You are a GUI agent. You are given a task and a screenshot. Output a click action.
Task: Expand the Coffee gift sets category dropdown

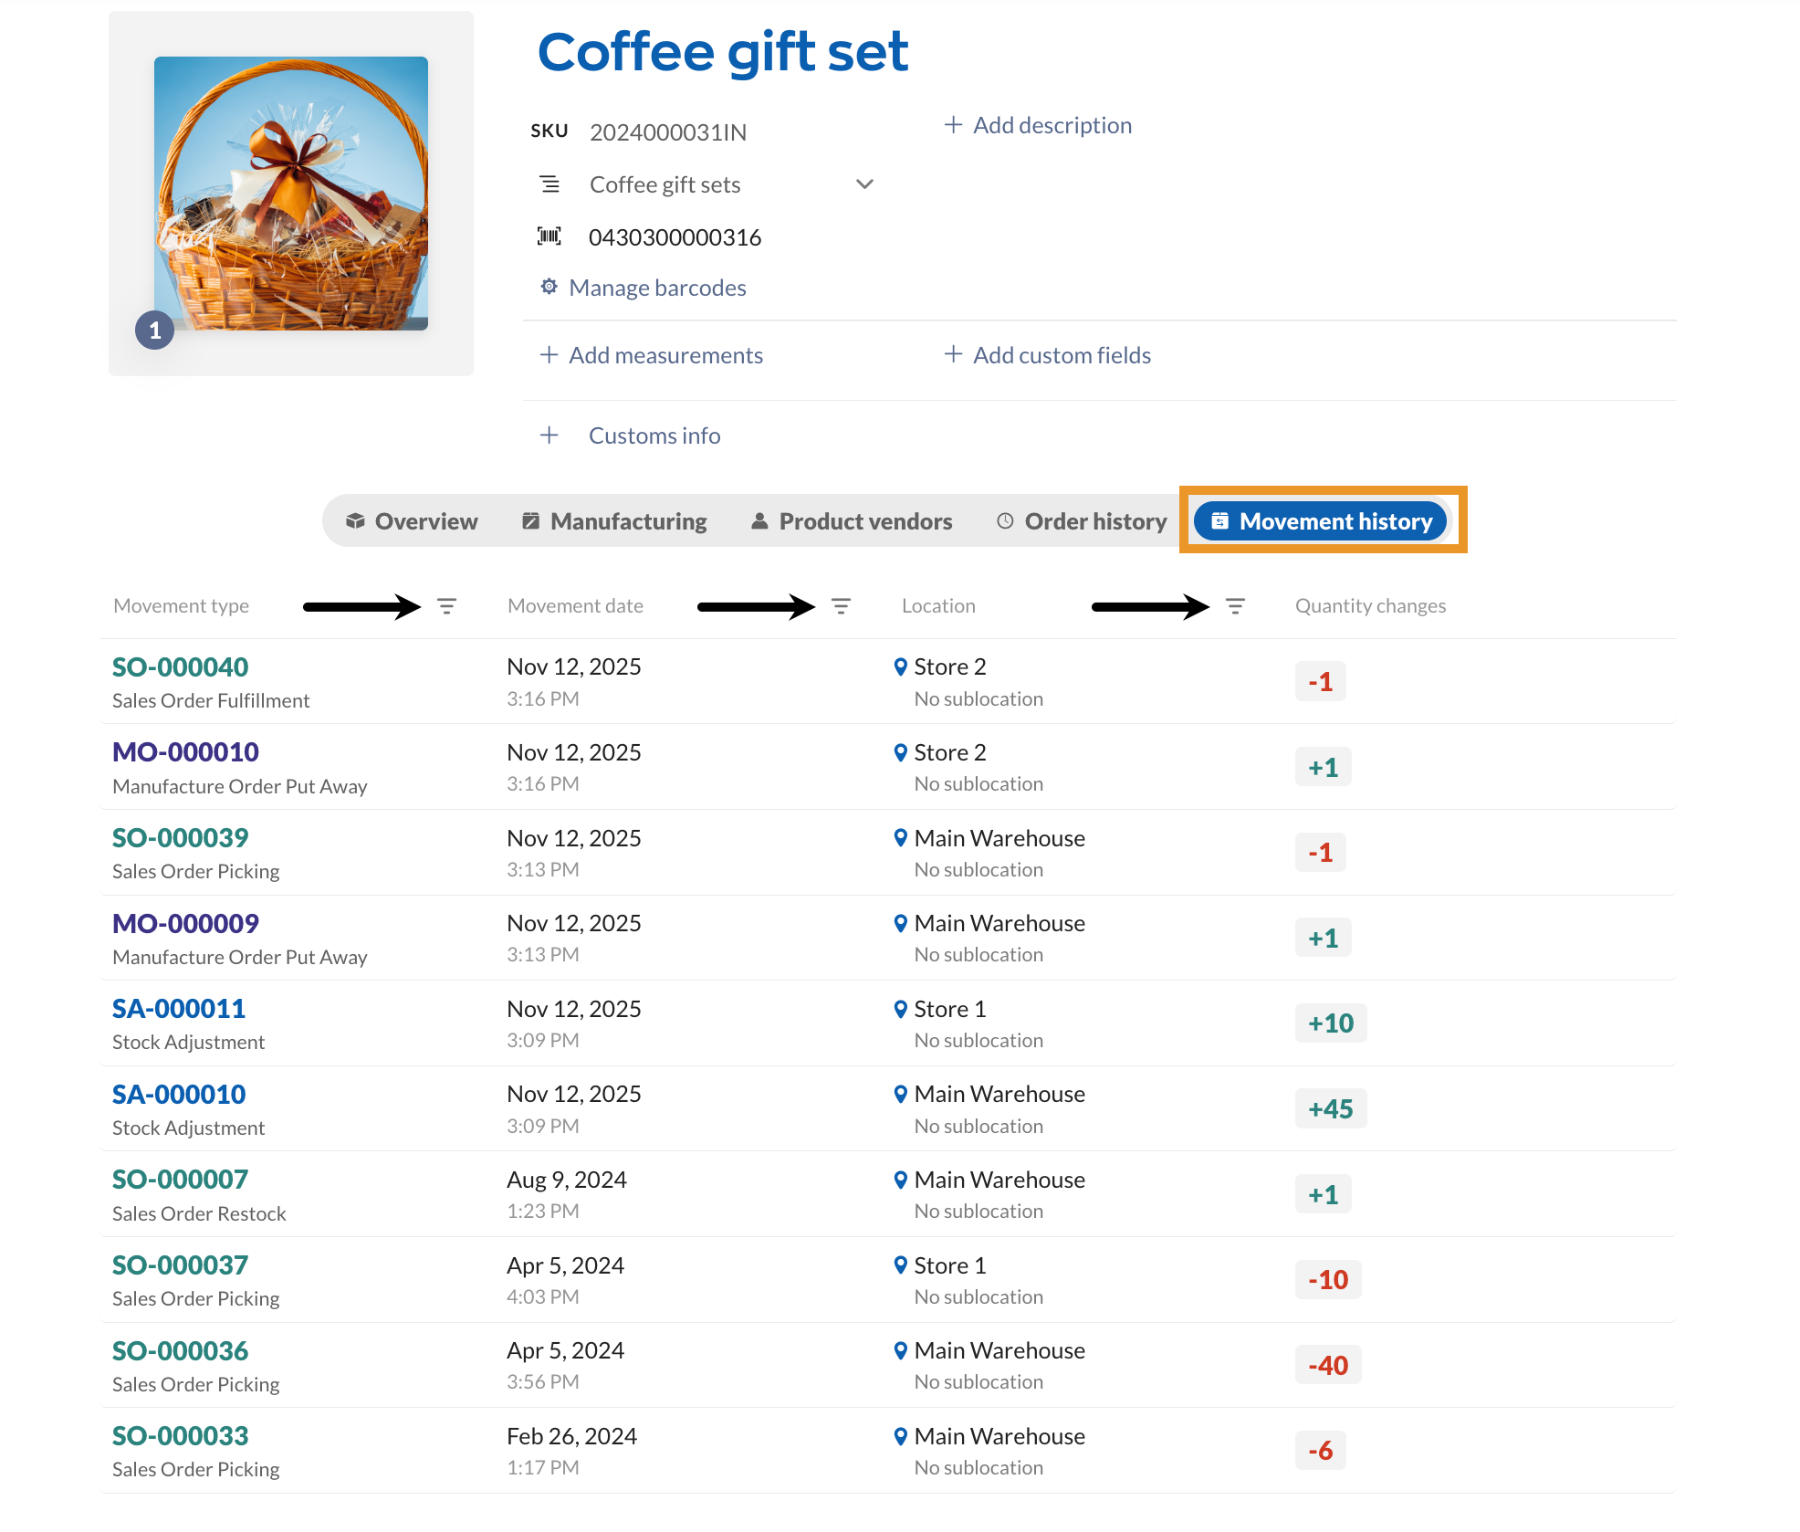[863, 184]
